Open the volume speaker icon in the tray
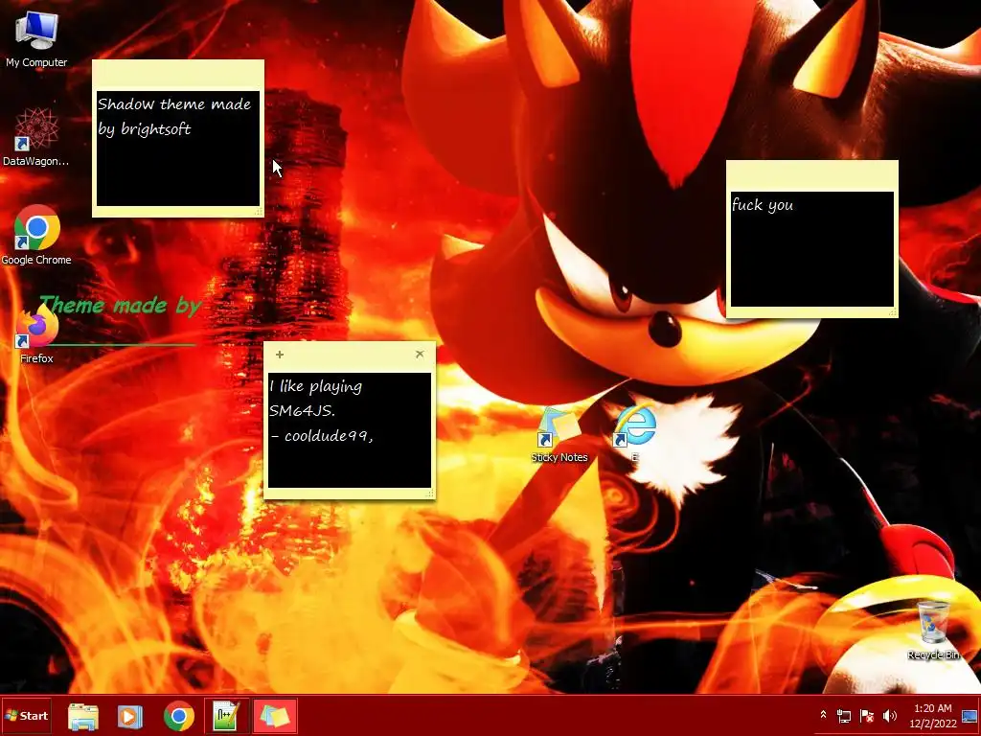This screenshot has width=981, height=736. pyautogui.click(x=889, y=715)
